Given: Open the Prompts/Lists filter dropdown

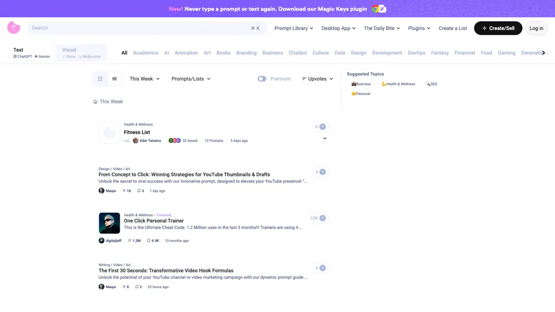Looking at the screenshot, I should [x=191, y=79].
